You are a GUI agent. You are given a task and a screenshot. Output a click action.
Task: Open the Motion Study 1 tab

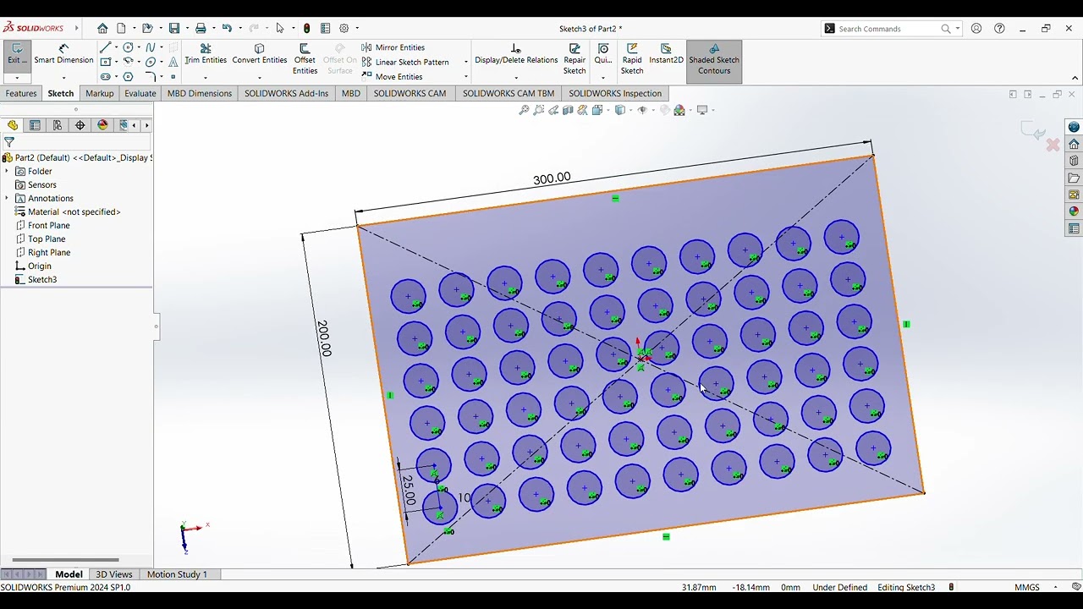tap(177, 574)
